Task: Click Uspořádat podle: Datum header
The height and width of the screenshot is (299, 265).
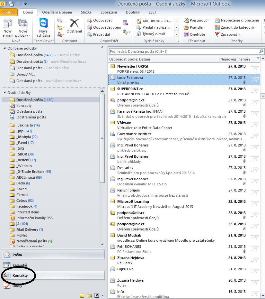Action: pyautogui.click(x=129, y=59)
